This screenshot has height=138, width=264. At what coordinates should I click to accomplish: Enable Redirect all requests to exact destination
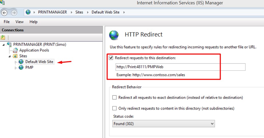click(x=114, y=97)
